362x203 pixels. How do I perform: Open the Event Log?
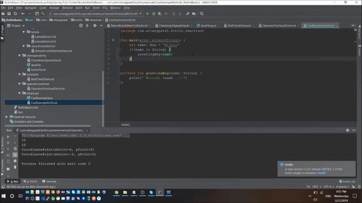347,182
